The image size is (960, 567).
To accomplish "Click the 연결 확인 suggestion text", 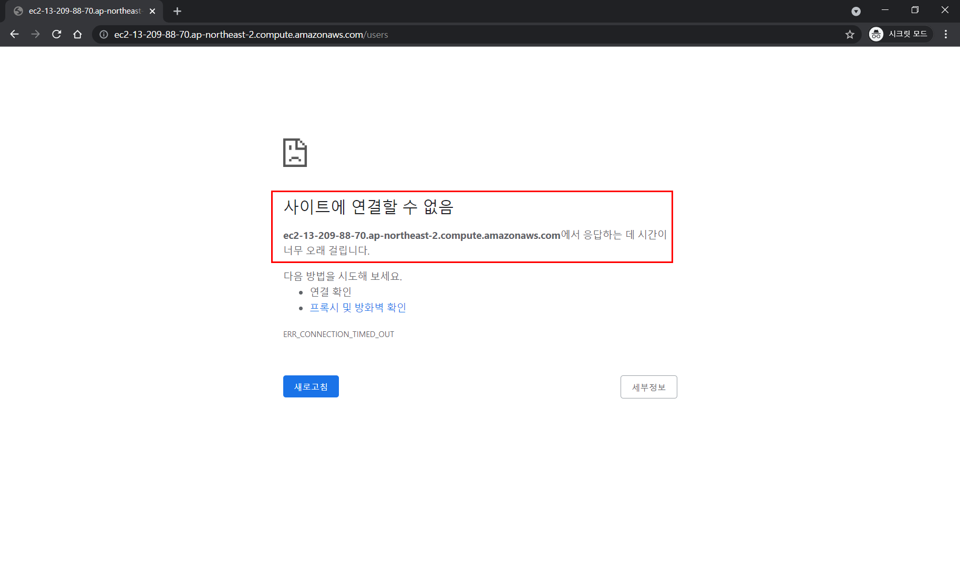I will tap(331, 292).
